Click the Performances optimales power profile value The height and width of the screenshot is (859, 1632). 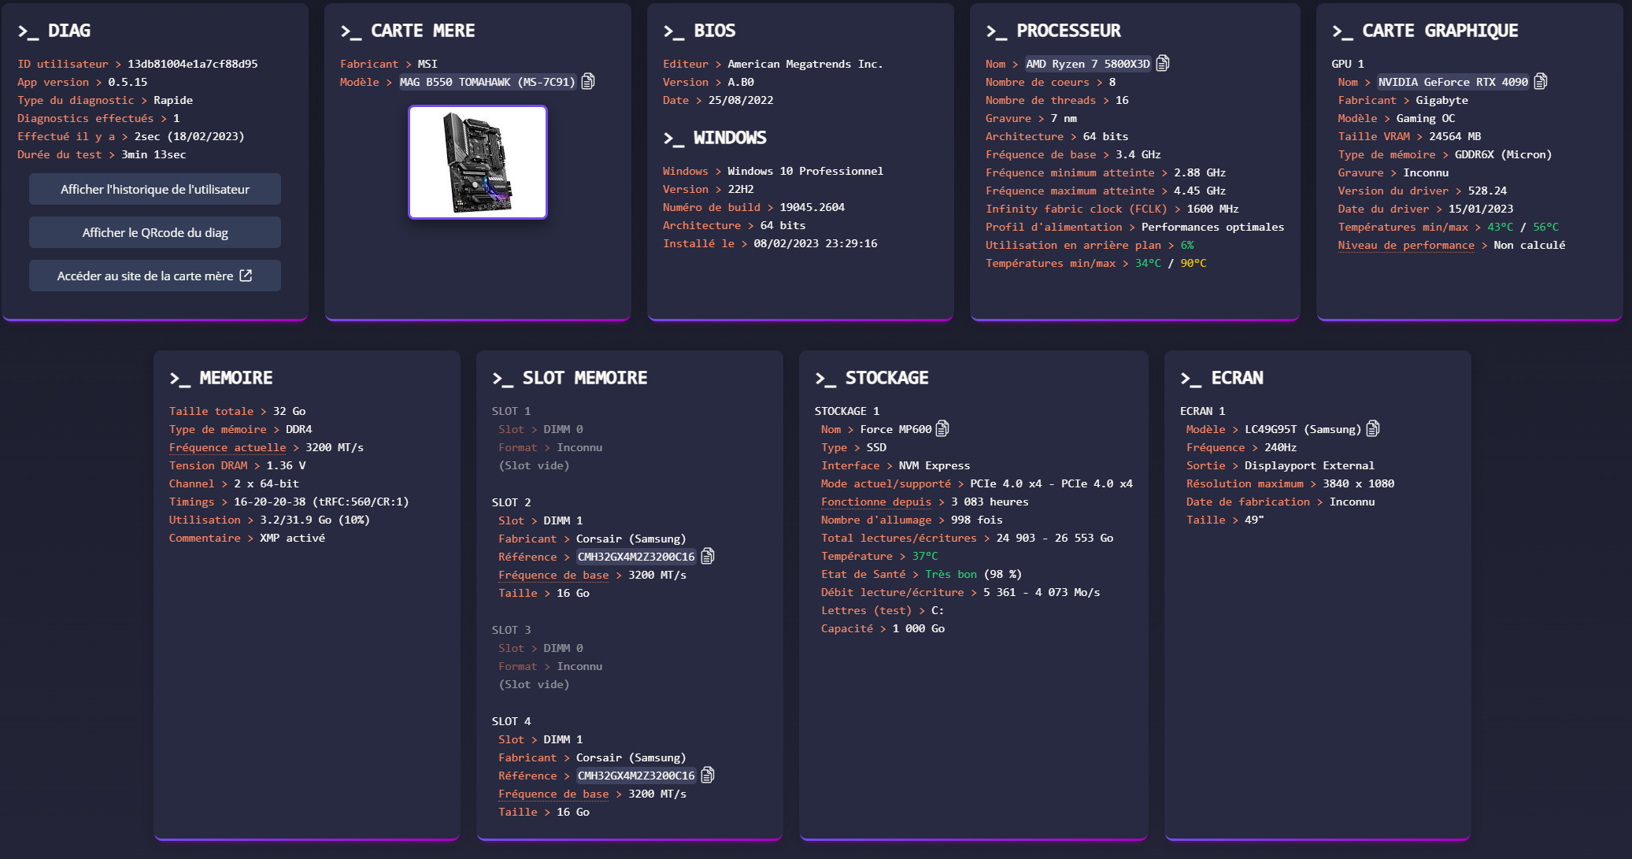click(1213, 227)
